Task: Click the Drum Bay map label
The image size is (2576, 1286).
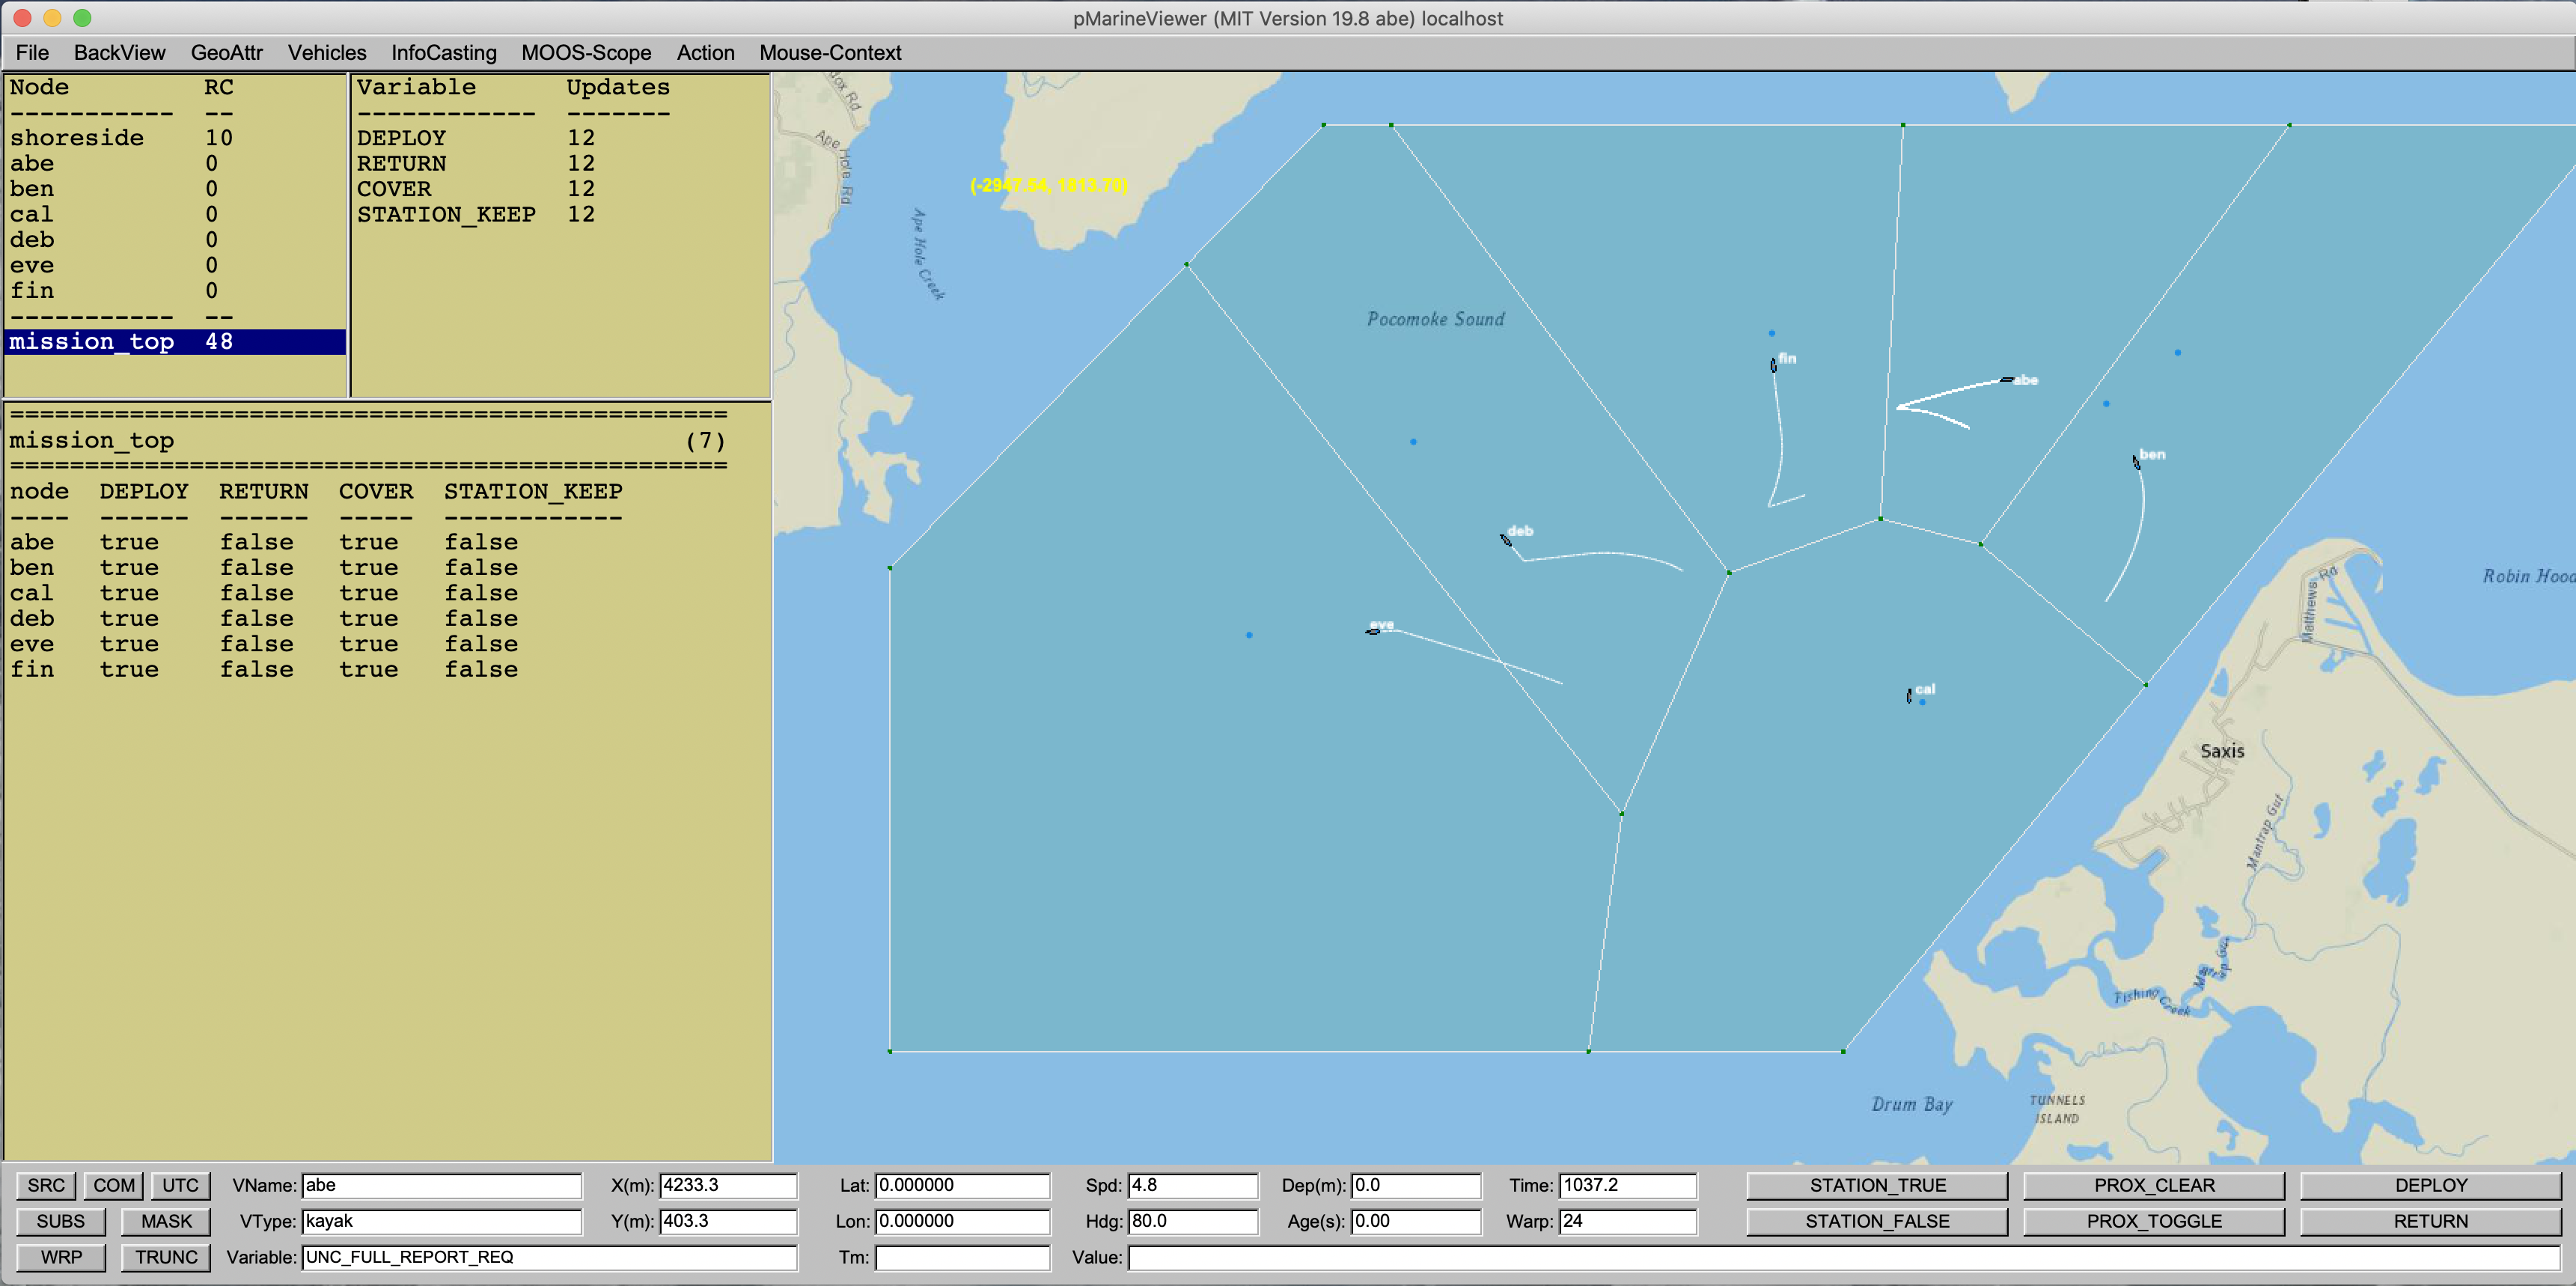Action: point(1912,1104)
